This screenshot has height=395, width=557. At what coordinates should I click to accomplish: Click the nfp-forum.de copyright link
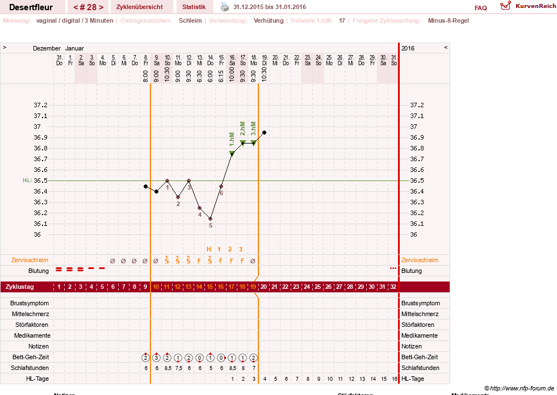coord(519,389)
